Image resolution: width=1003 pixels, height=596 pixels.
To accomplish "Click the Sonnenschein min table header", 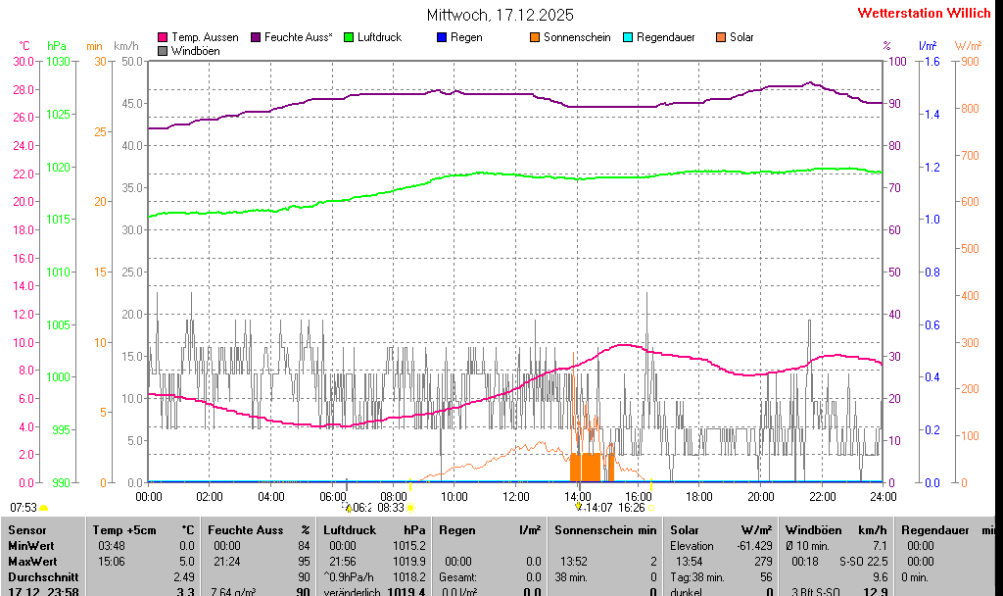I will [x=605, y=529].
